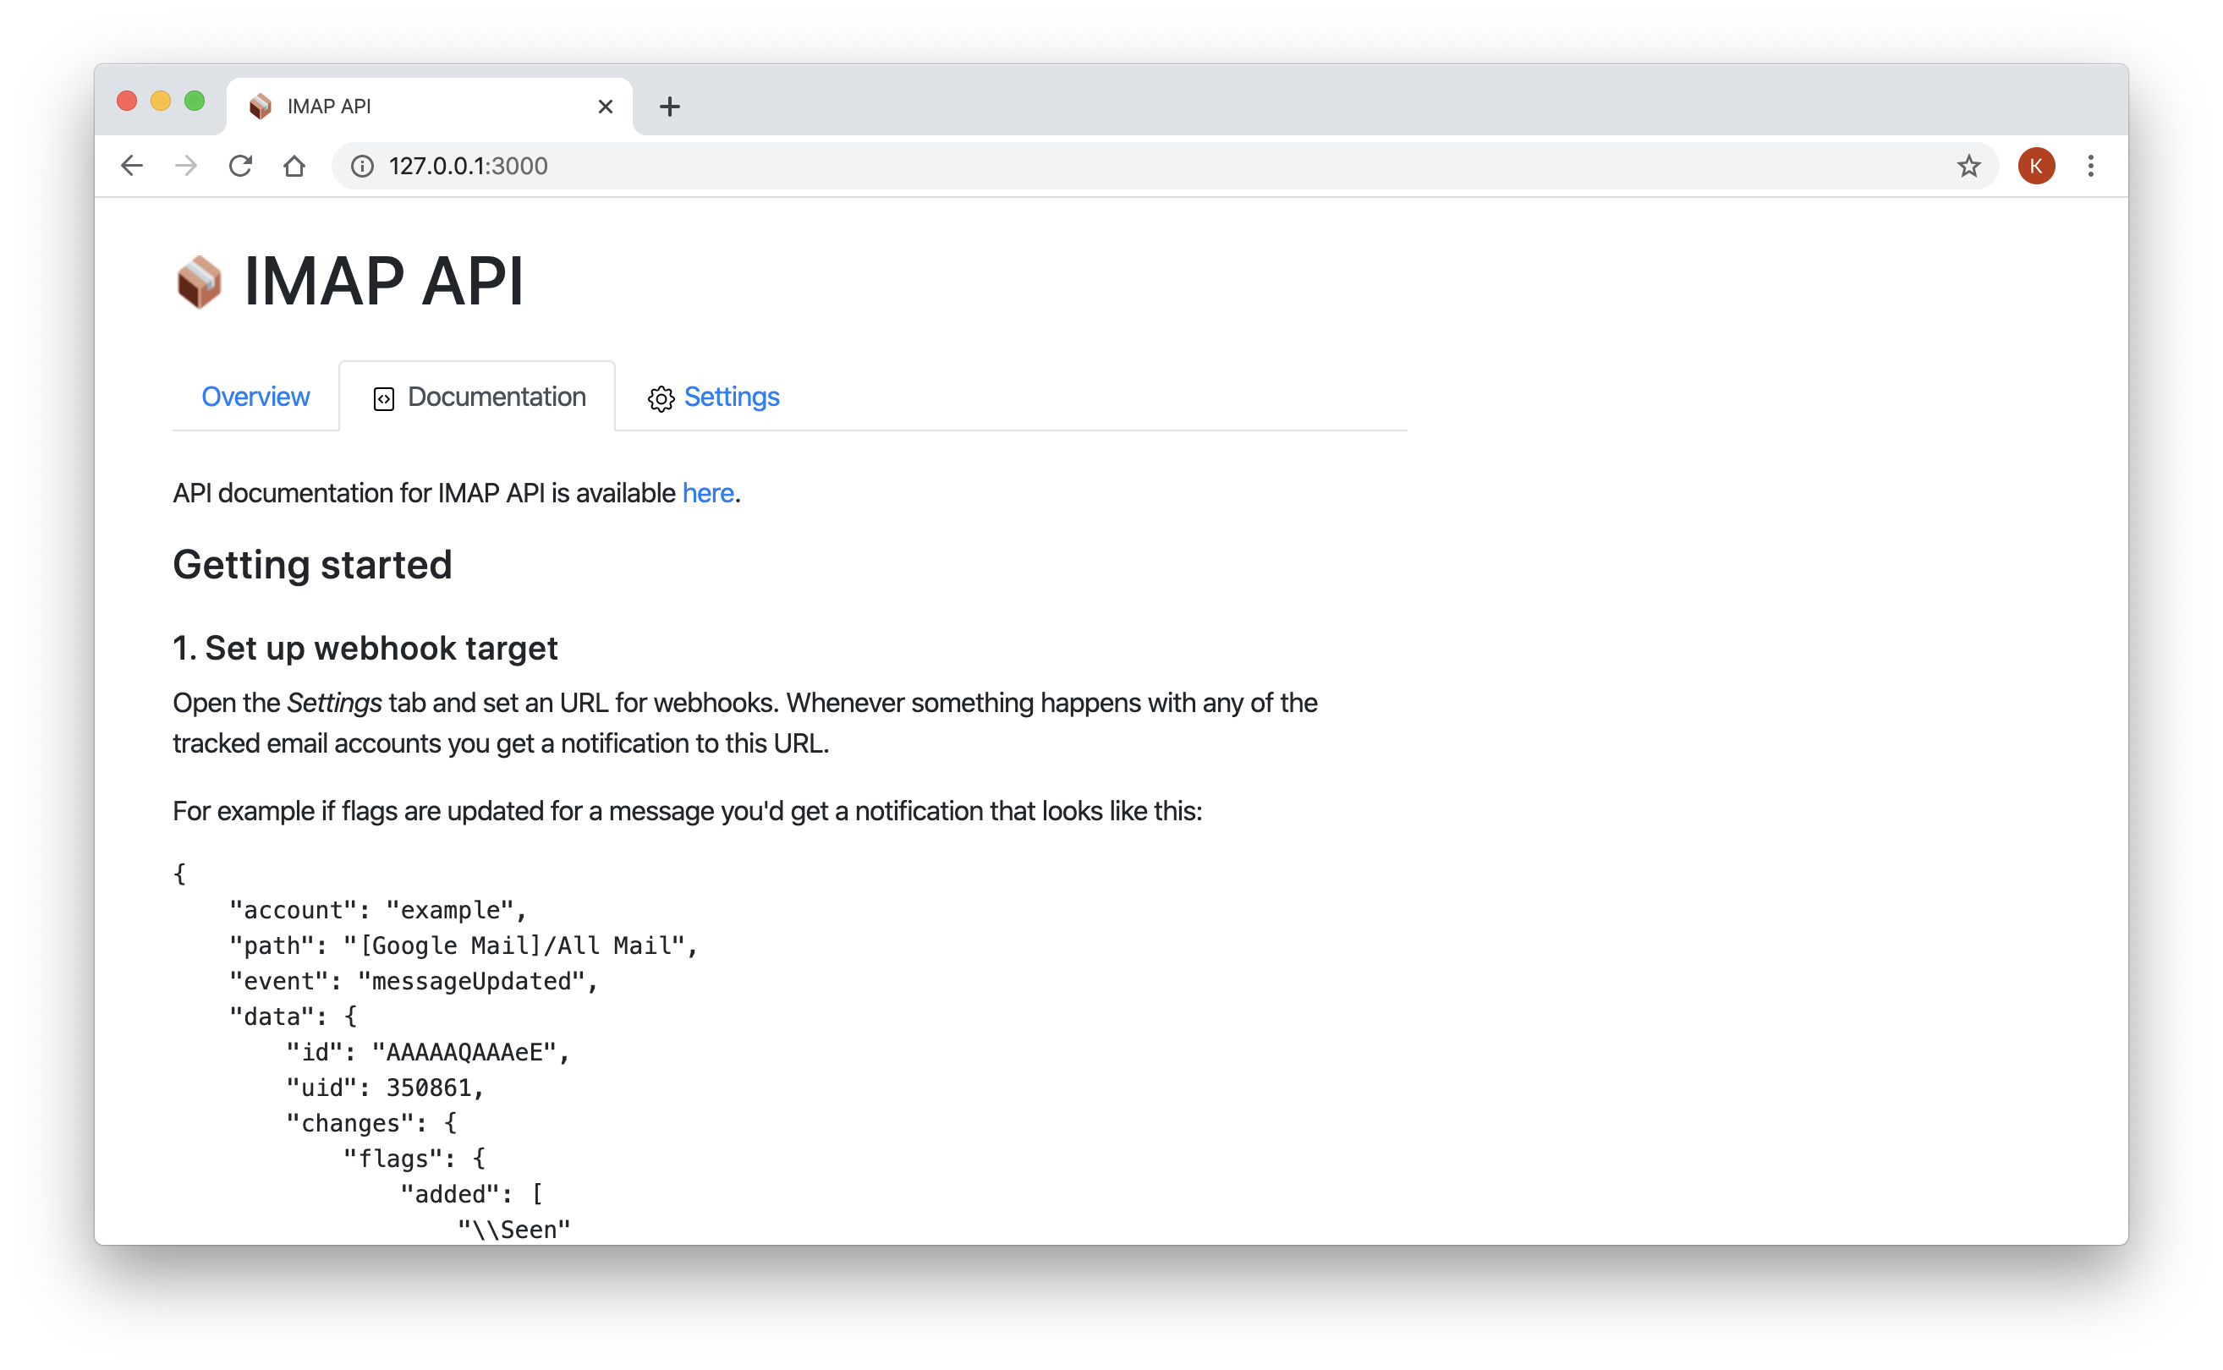Click the "\\Seen" code line
This screenshot has width=2223, height=1370.
pos(513,1230)
